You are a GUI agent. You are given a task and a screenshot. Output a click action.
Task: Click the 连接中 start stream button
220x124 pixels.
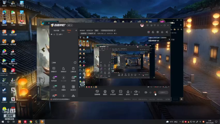163,92
